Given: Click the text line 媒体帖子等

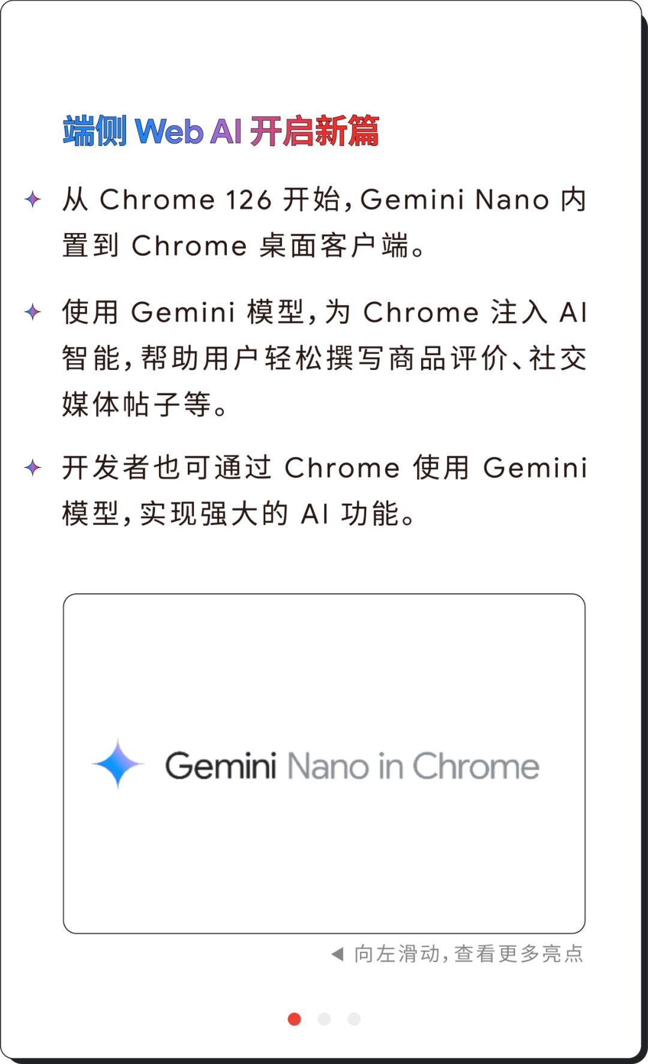Looking at the screenshot, I should click(145, 404).
